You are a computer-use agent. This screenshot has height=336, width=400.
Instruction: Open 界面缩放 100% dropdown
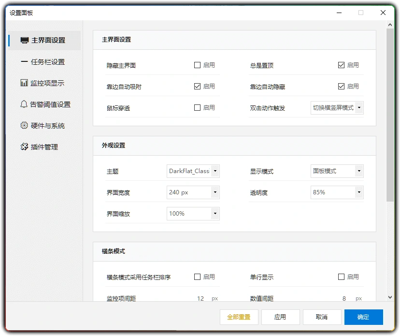point(193,214)
